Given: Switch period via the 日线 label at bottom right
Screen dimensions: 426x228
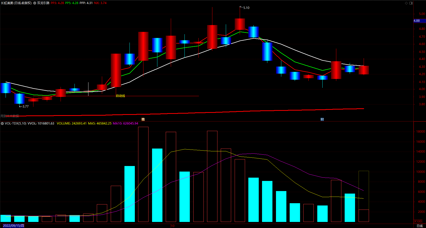Looking at the screenshot, I should 420,226.
